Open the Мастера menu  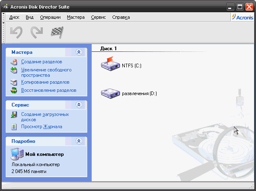(76, 17)
